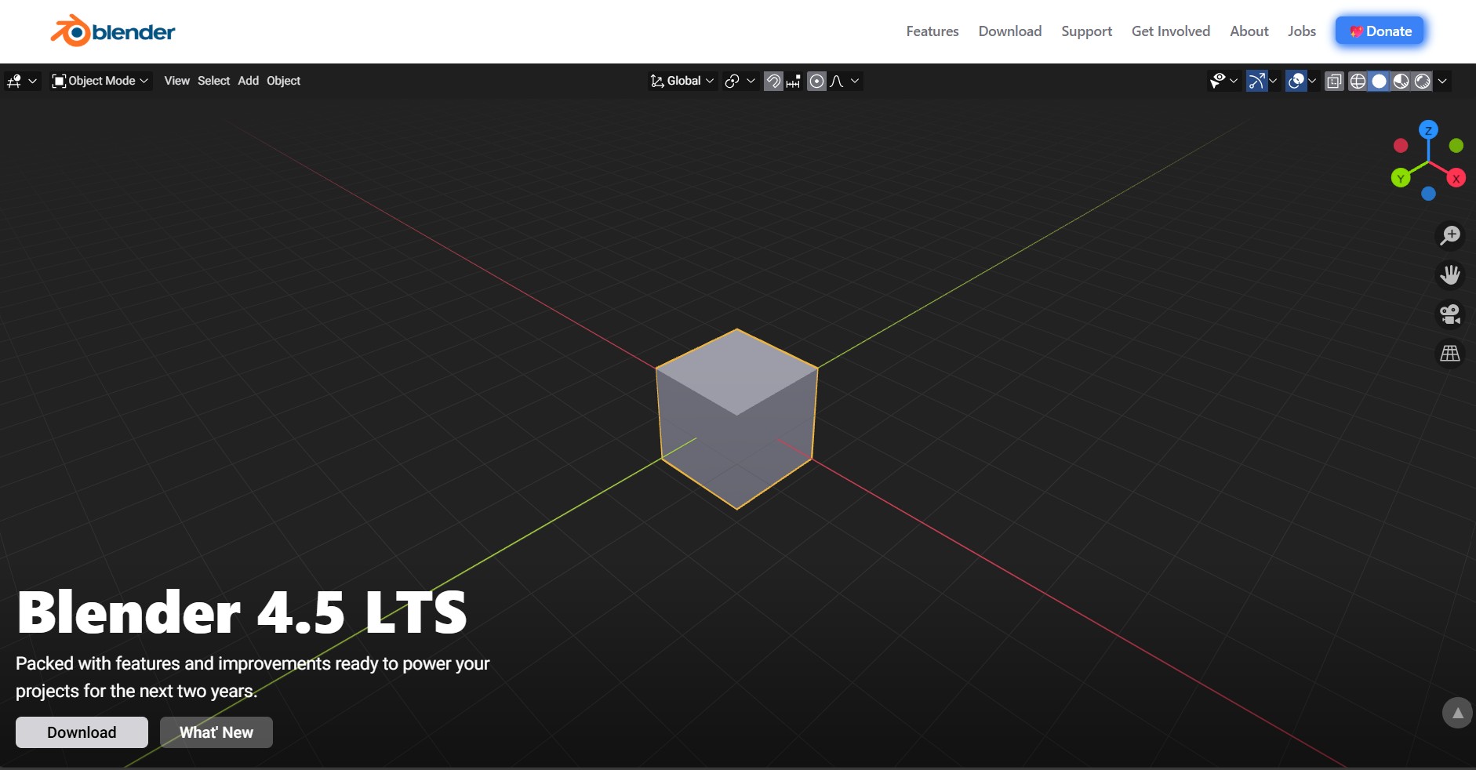
Task: Click the Donate button
Action: 1380,31
